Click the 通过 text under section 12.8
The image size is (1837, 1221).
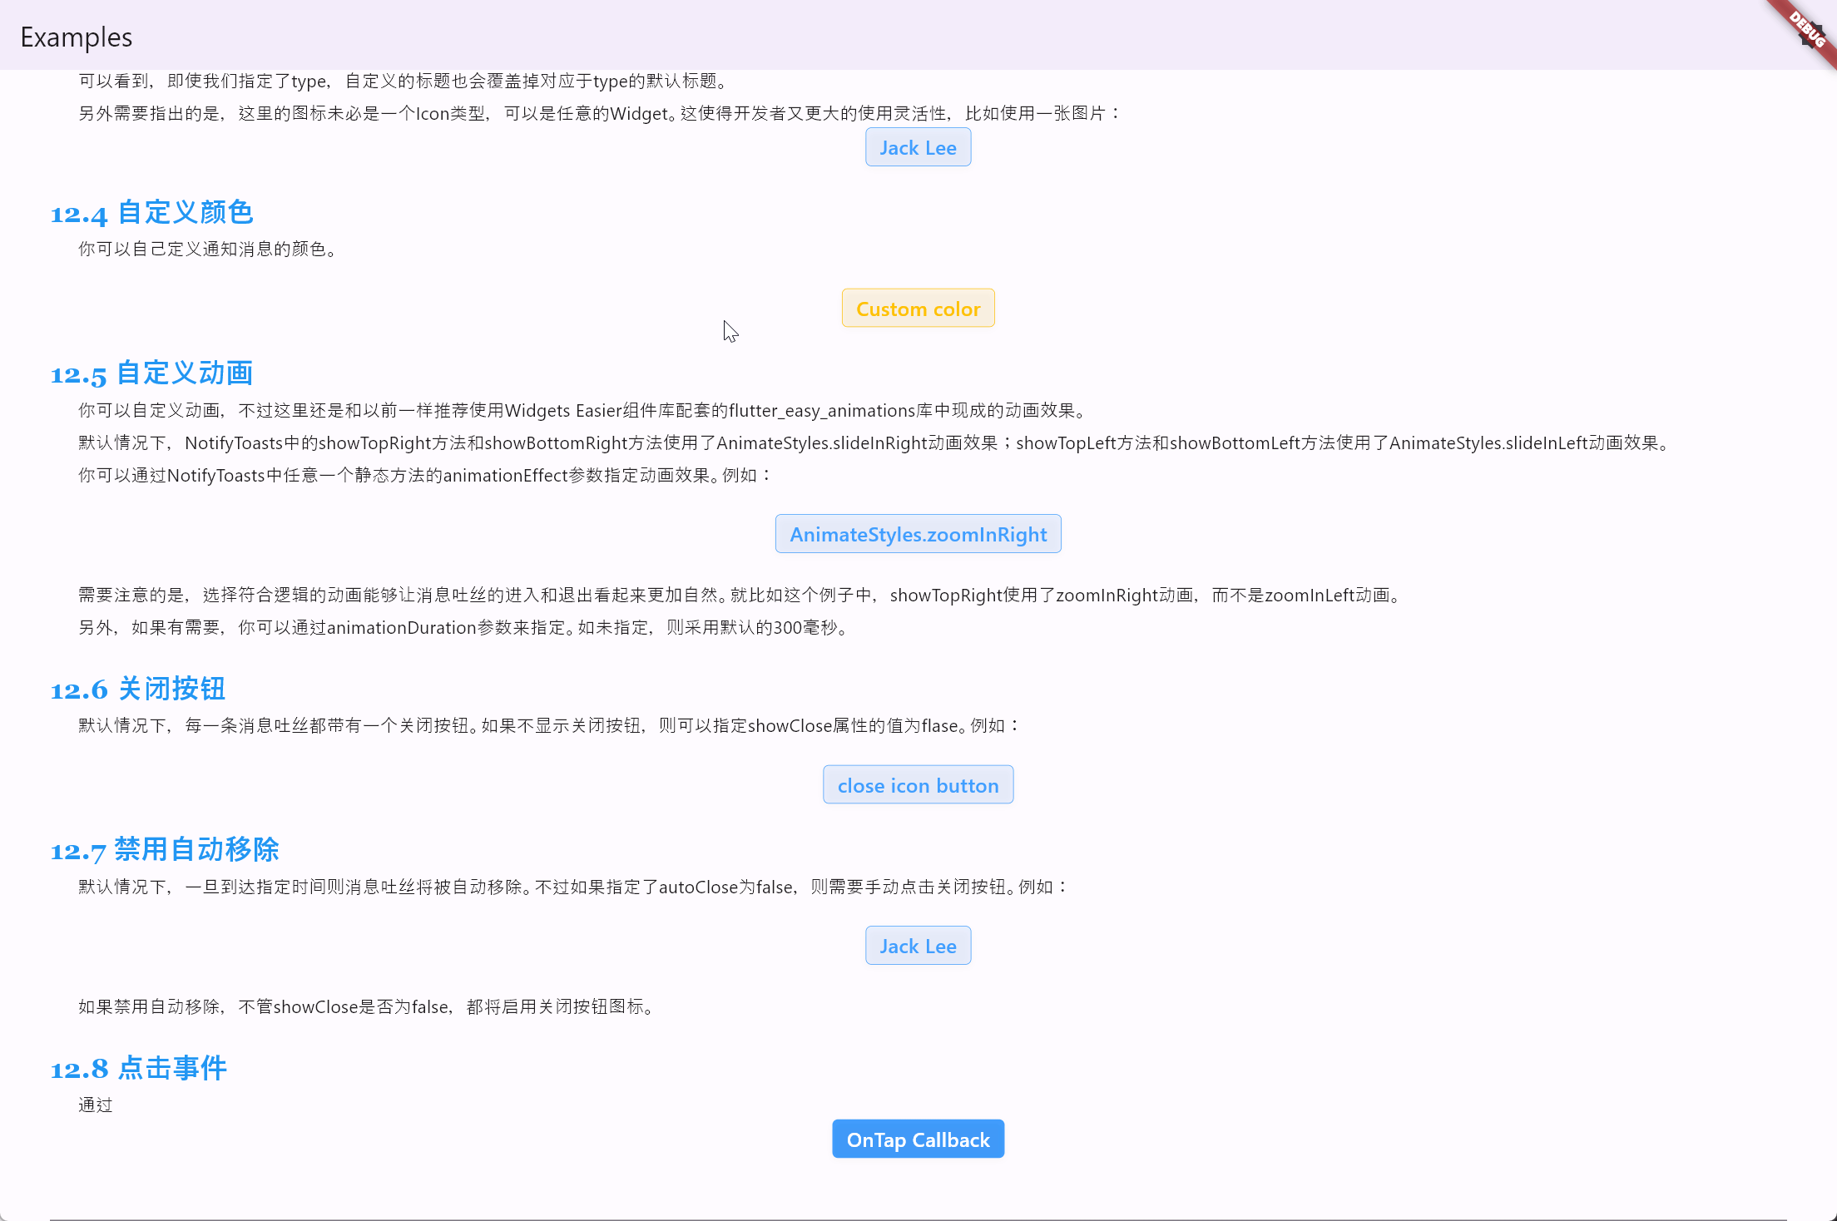click(96, 1105)
